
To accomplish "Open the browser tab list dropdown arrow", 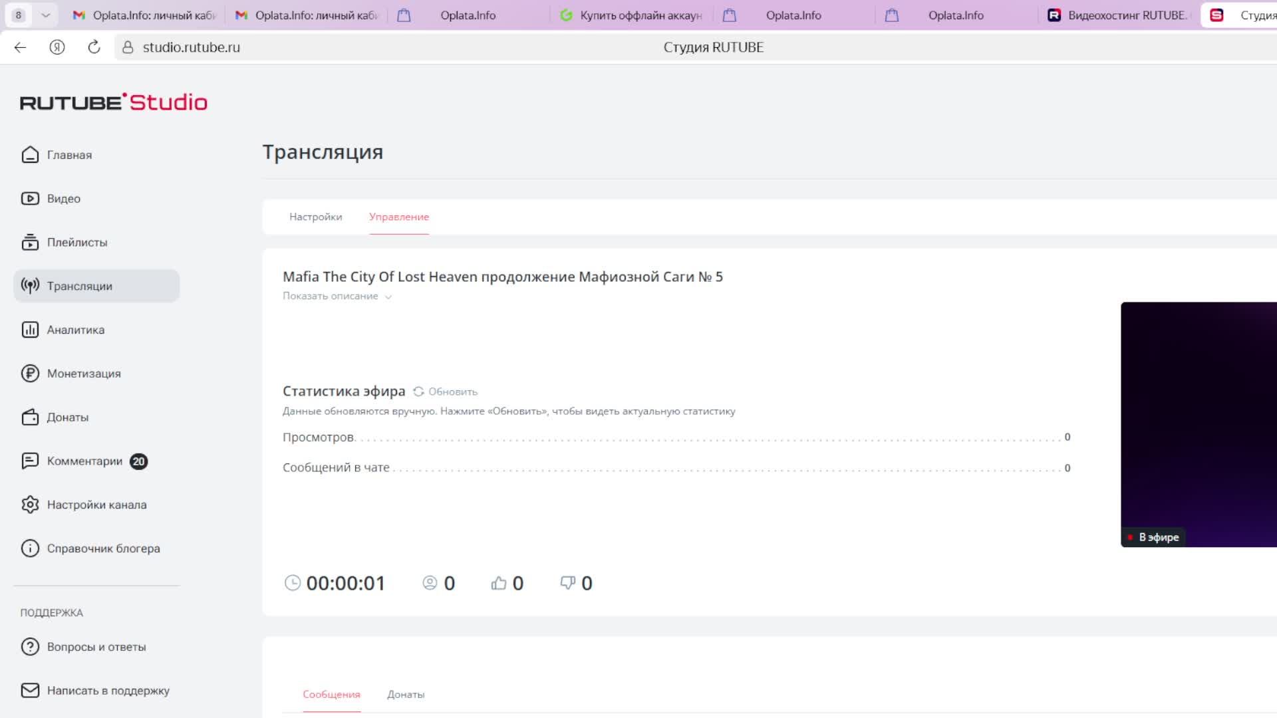I will [x=45, y=15].
